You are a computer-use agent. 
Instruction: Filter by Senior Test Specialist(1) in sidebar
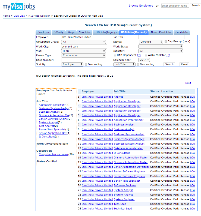tap(52, 130)
